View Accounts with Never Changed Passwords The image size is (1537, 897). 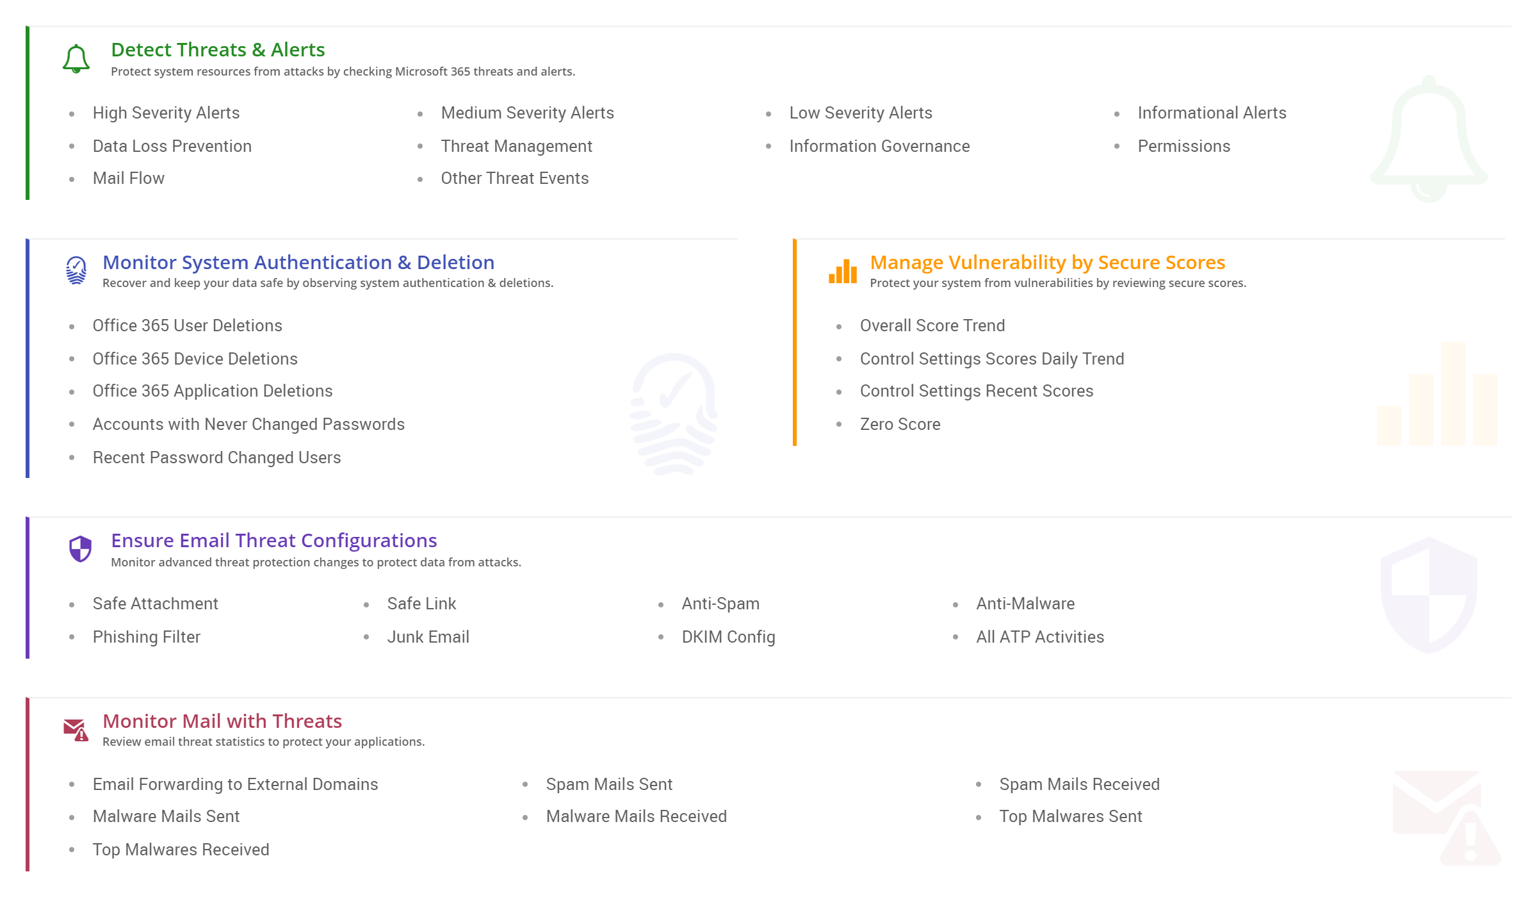248,424
